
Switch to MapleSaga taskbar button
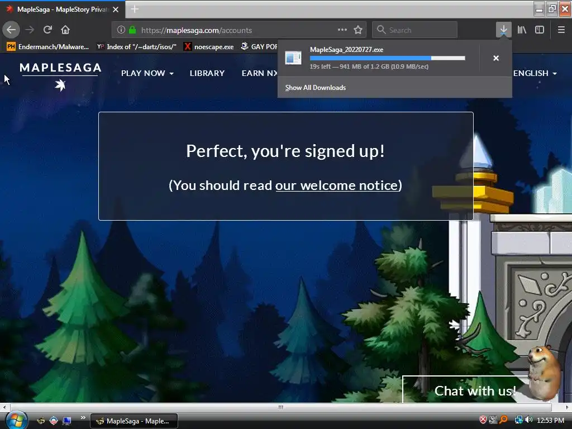pyautogui.click(x=134, y=421)
